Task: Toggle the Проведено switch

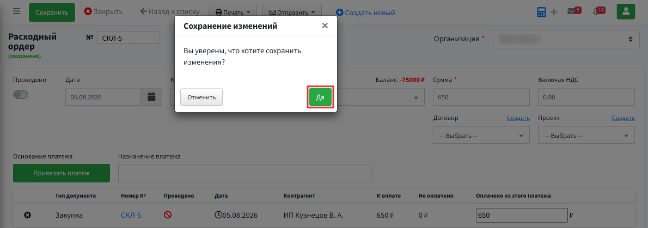Action: 21,94
